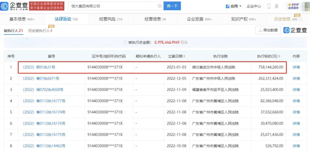
Task: Click amount 262,331,424.00
Action: tap(271, 78)
